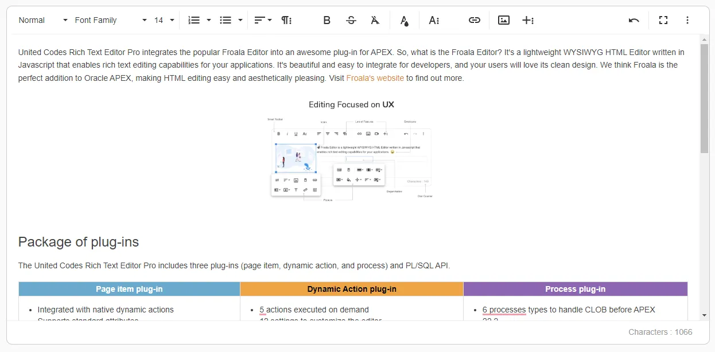This screenshot has height=352, width=715.
Task: Clear formatting from the text
Action: (x=375, y=20)
